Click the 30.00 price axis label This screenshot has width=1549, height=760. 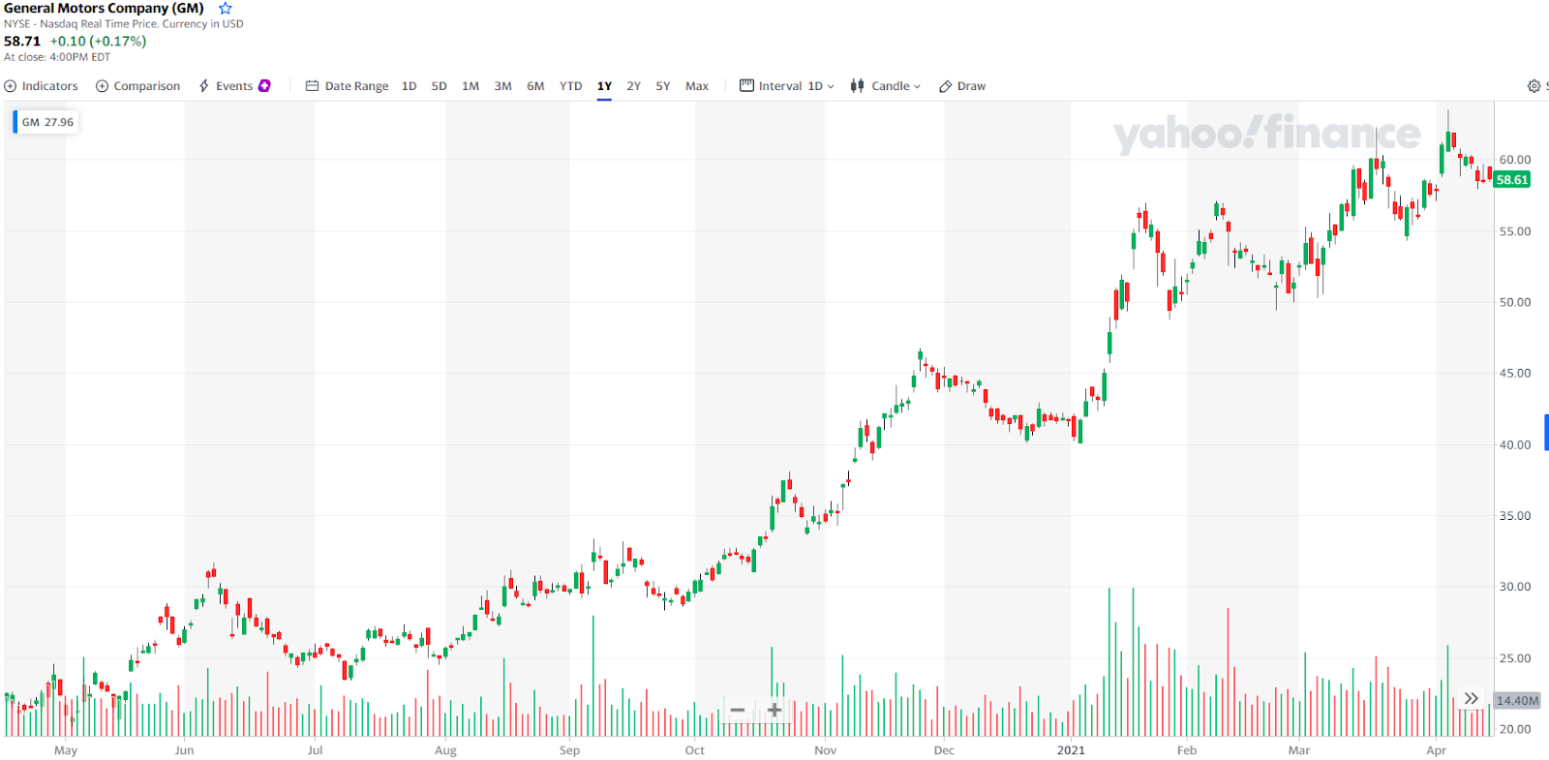1515,587
